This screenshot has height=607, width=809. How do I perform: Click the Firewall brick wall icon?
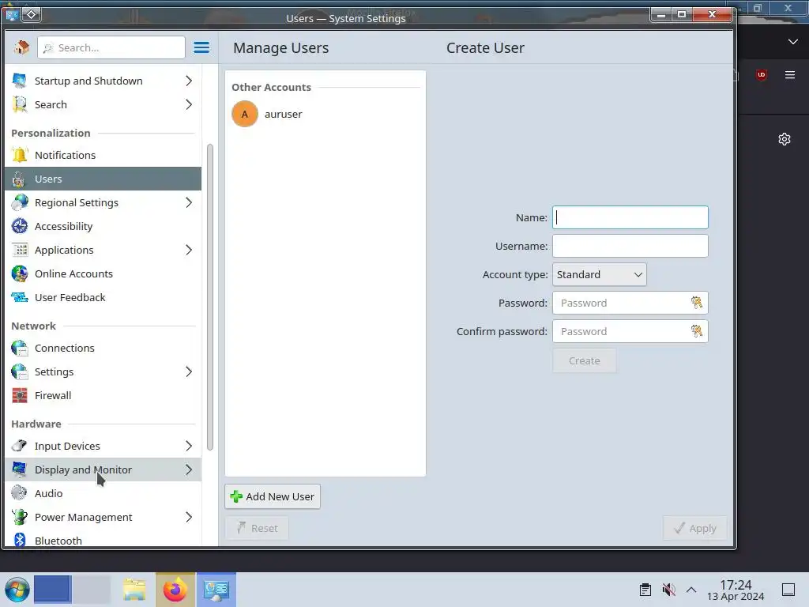pos(20,395)
